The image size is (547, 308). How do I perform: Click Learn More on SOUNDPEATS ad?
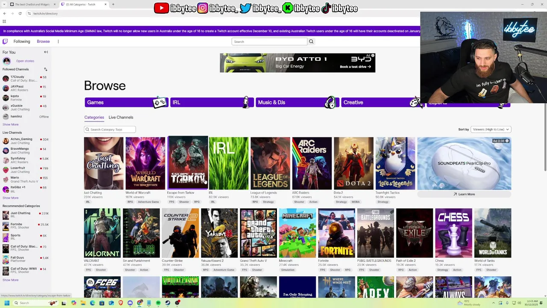point(464,194)
